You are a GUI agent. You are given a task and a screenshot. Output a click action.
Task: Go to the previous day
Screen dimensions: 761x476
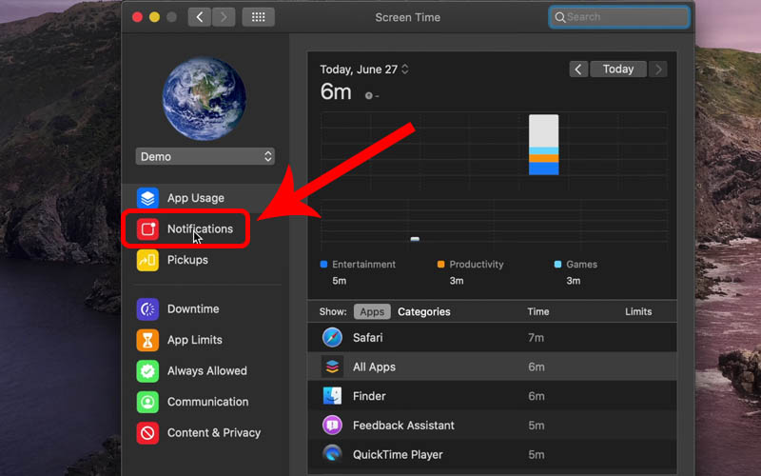click(x=578, y=69)
